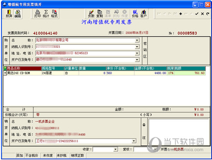This screenshot has height=160, width=212.
Task: Open the 价格 (price) tax settings icon
Action: 135,14
